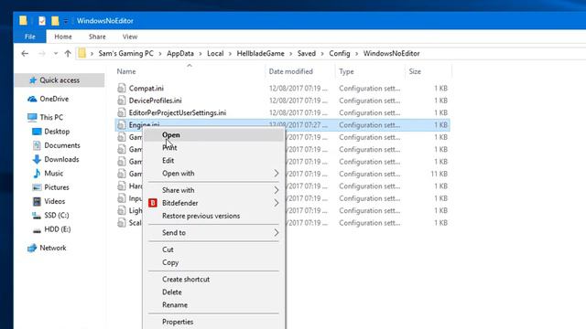
Task: Go up one folder level
Action: 68,54
